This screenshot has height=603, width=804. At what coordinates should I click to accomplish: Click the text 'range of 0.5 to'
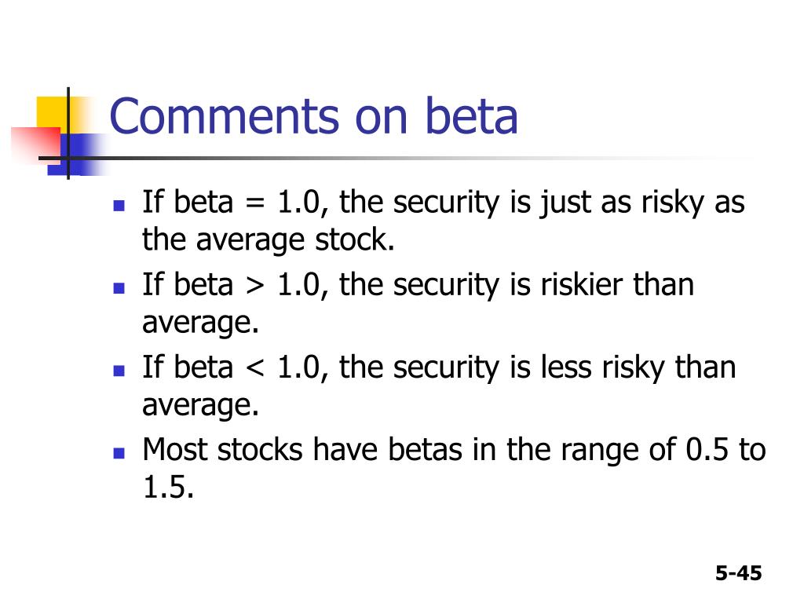pyautogui.click(x=663, y=450)
